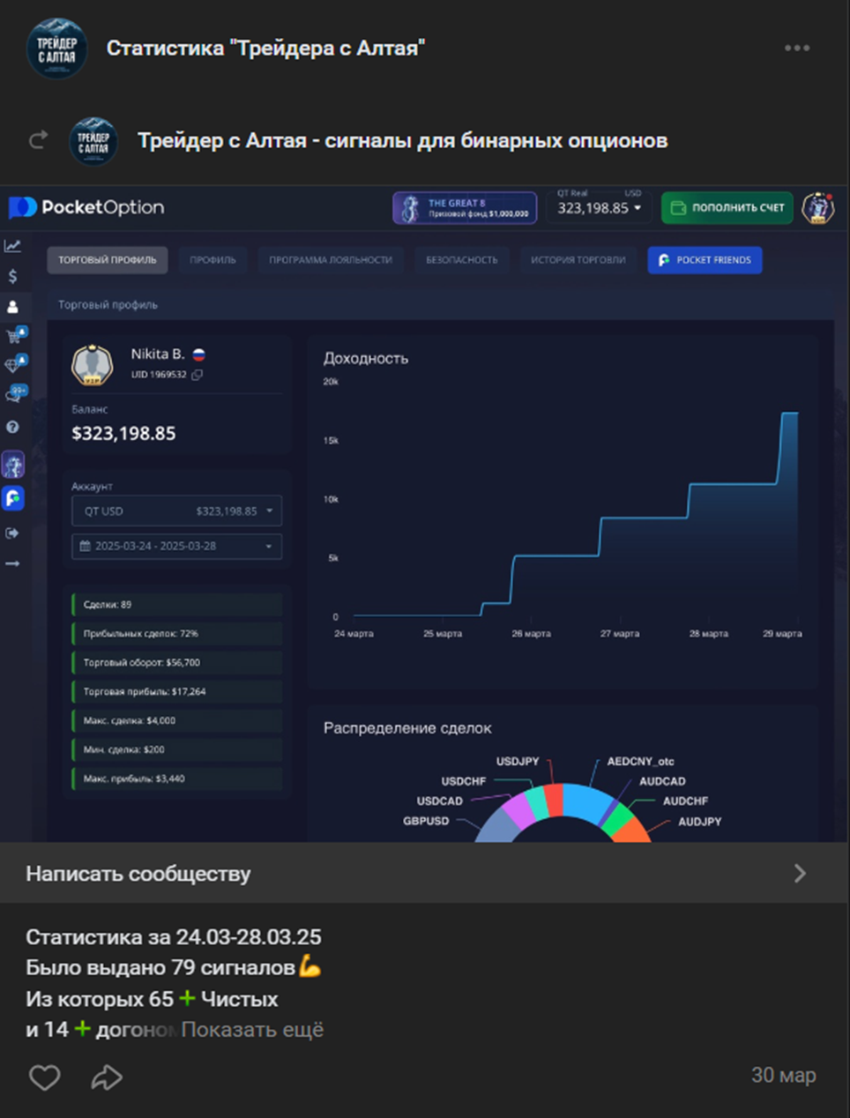The height and width of the screenshot is (1118, 850).
Task: Click the logout icon in sidebar
Action: pos(12,533)
